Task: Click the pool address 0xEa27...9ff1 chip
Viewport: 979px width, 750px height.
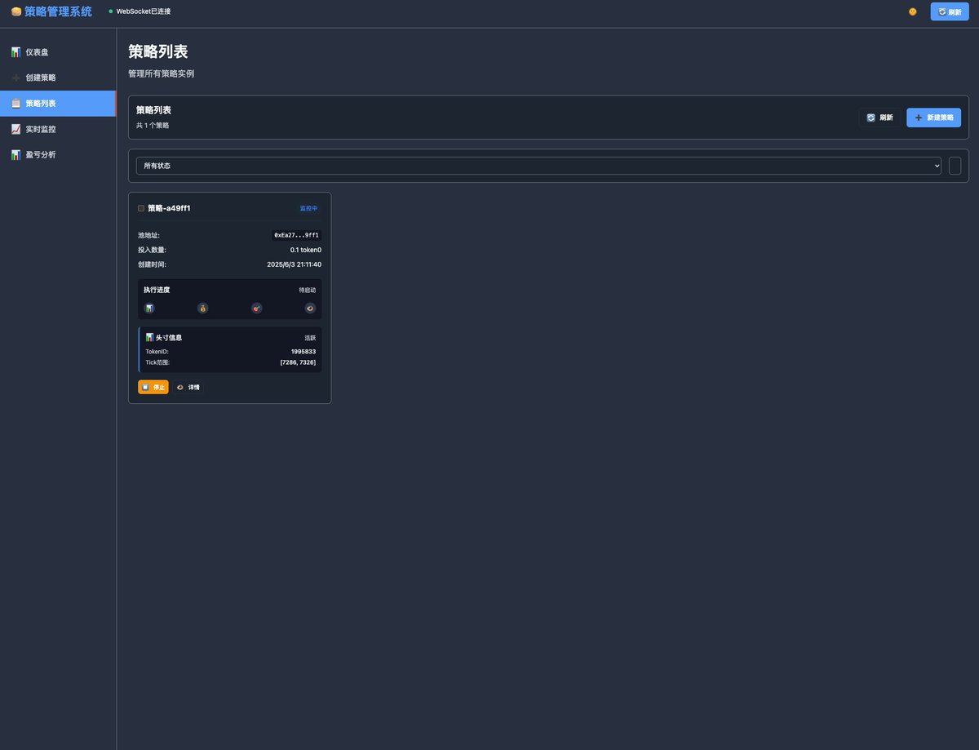Action: (x=296, y=235)
